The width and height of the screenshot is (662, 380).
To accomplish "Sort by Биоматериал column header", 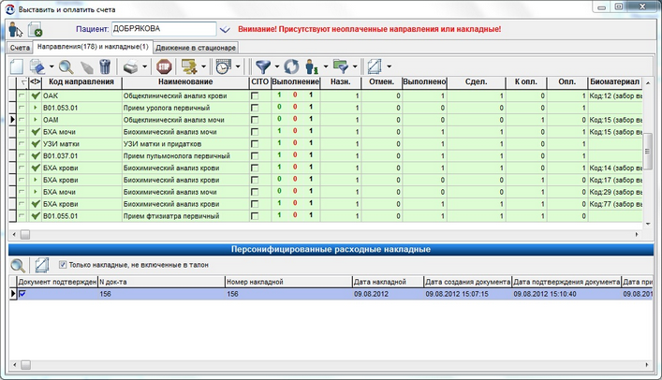I will 614,82.
